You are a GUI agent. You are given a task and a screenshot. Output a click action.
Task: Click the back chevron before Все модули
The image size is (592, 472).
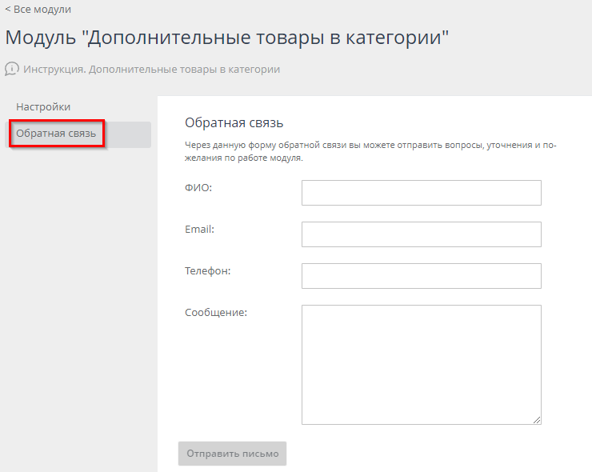coord(7,10)
